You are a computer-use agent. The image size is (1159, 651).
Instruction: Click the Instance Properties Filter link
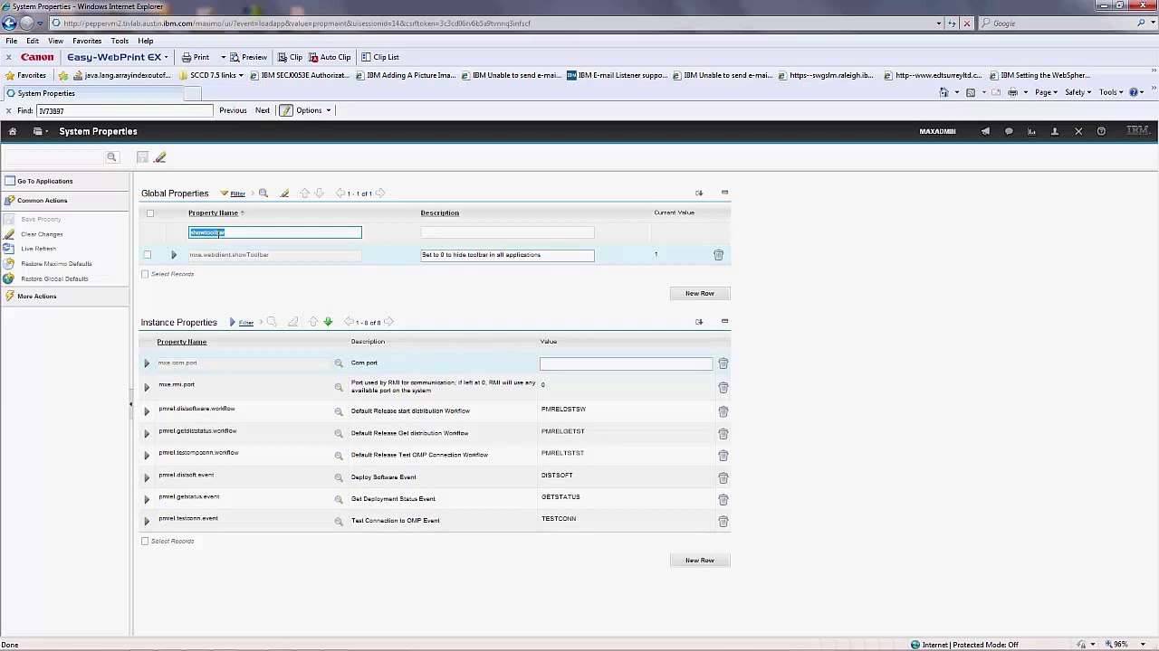coord(245,322)
